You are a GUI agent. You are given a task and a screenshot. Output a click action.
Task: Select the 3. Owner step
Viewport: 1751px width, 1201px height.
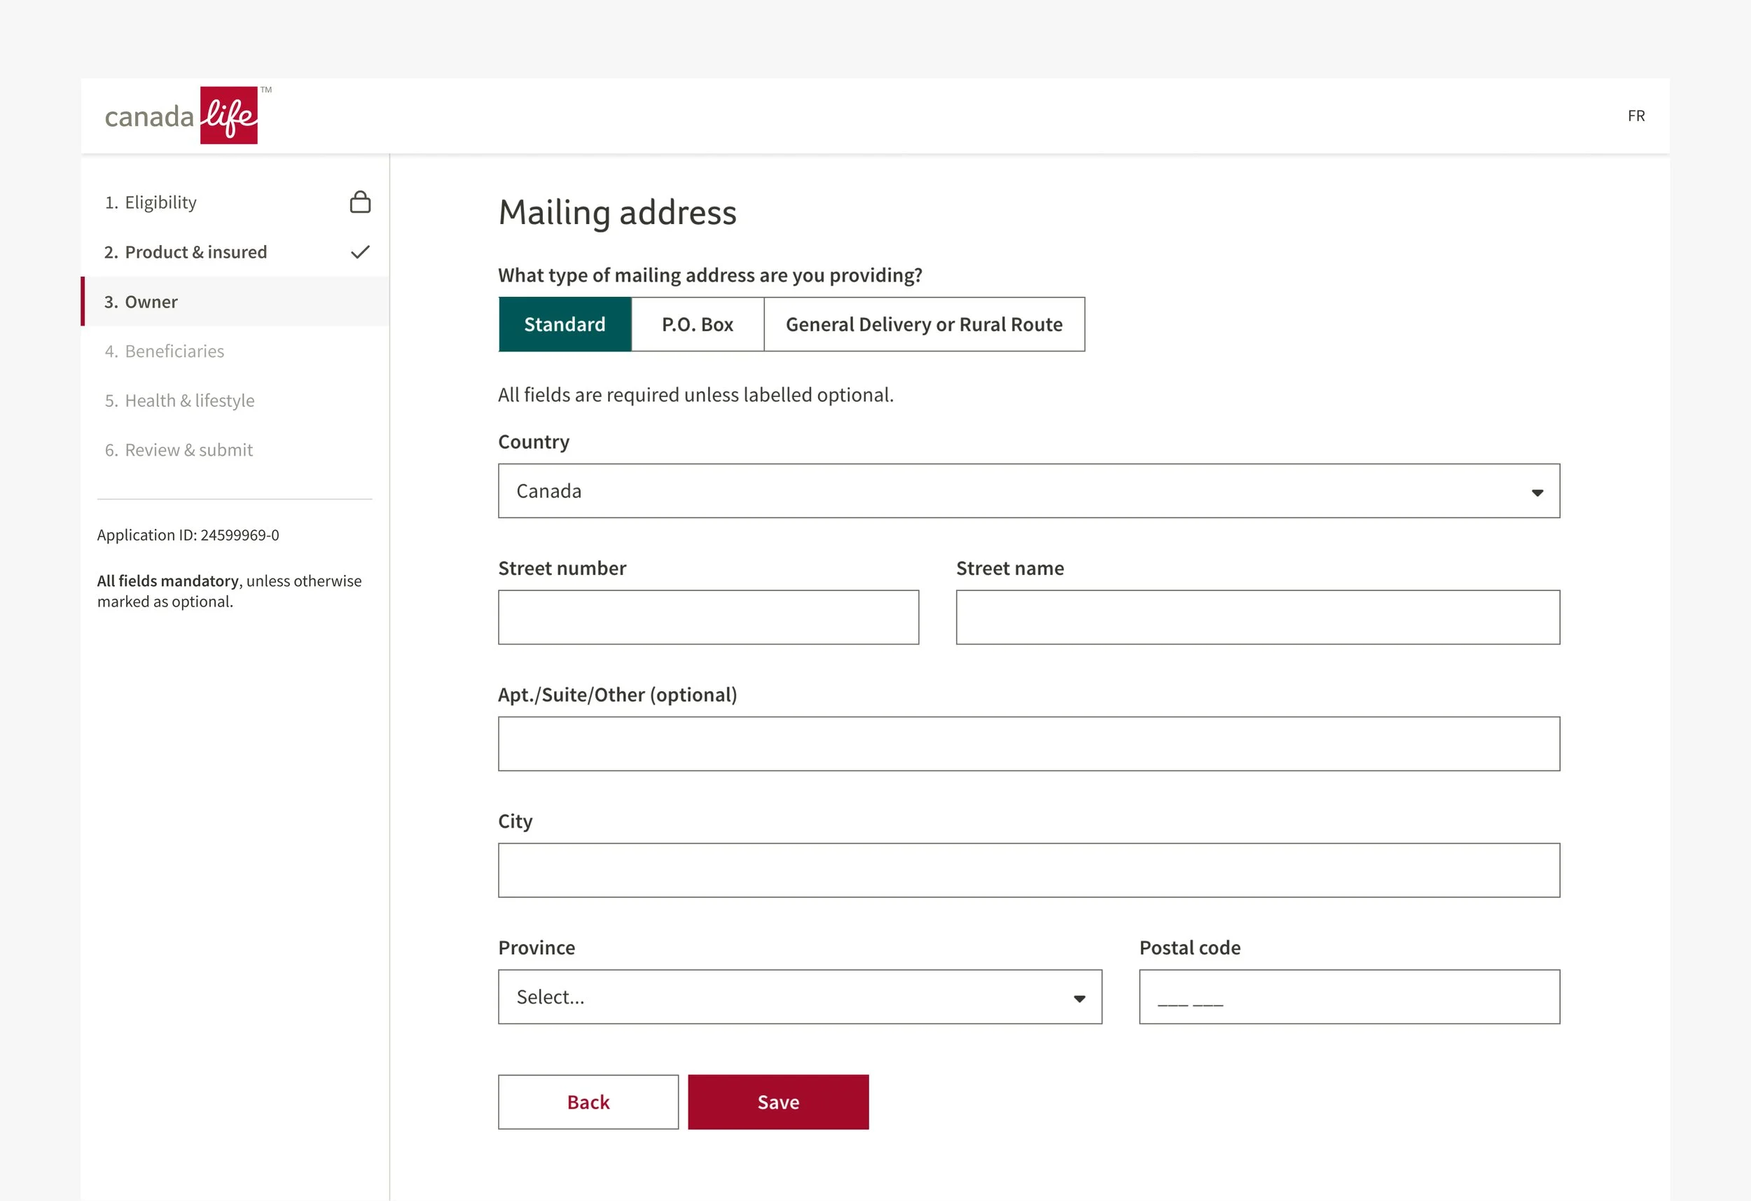151,301
